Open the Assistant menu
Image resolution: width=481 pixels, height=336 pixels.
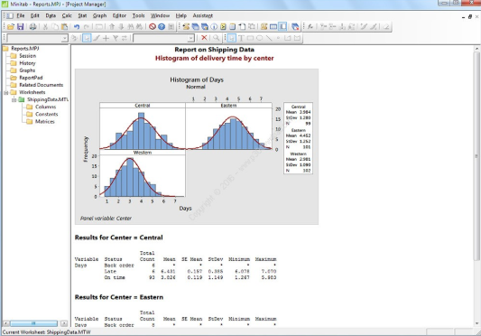pos(202,15)
